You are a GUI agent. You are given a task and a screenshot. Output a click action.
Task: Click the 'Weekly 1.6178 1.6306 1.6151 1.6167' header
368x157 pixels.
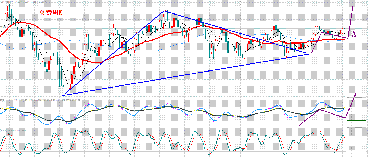(x=26, y=2)
